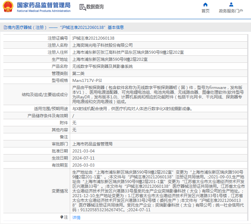251x224 pixels.
Task: Click the change history text starting 生产地址由
Action: 158,191
